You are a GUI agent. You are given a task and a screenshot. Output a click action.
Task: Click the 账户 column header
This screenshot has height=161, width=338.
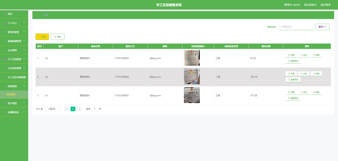(x=61, y=46)
